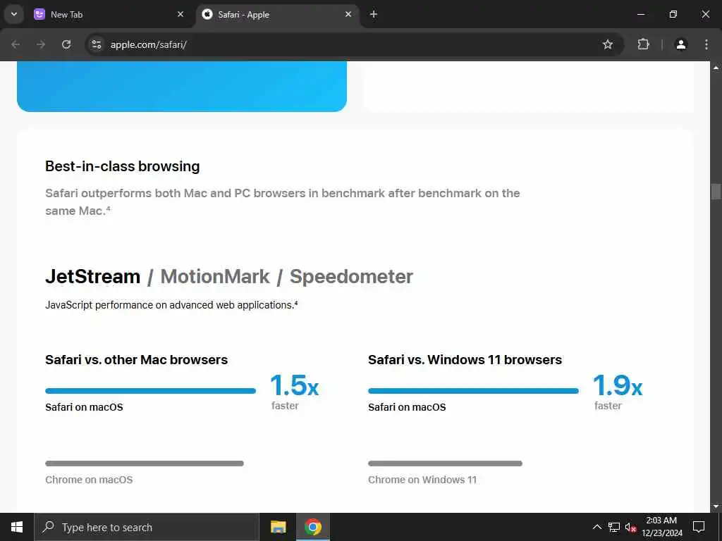Switch to the MotionMark benchmark
Screen dimensions: 722x541
coord(215,276)
